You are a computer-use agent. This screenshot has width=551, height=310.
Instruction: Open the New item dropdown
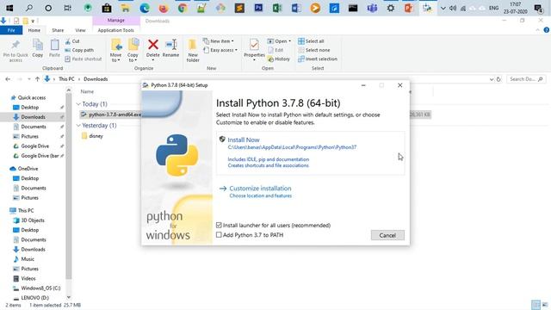pyautogui.click(x=218, y=41)
